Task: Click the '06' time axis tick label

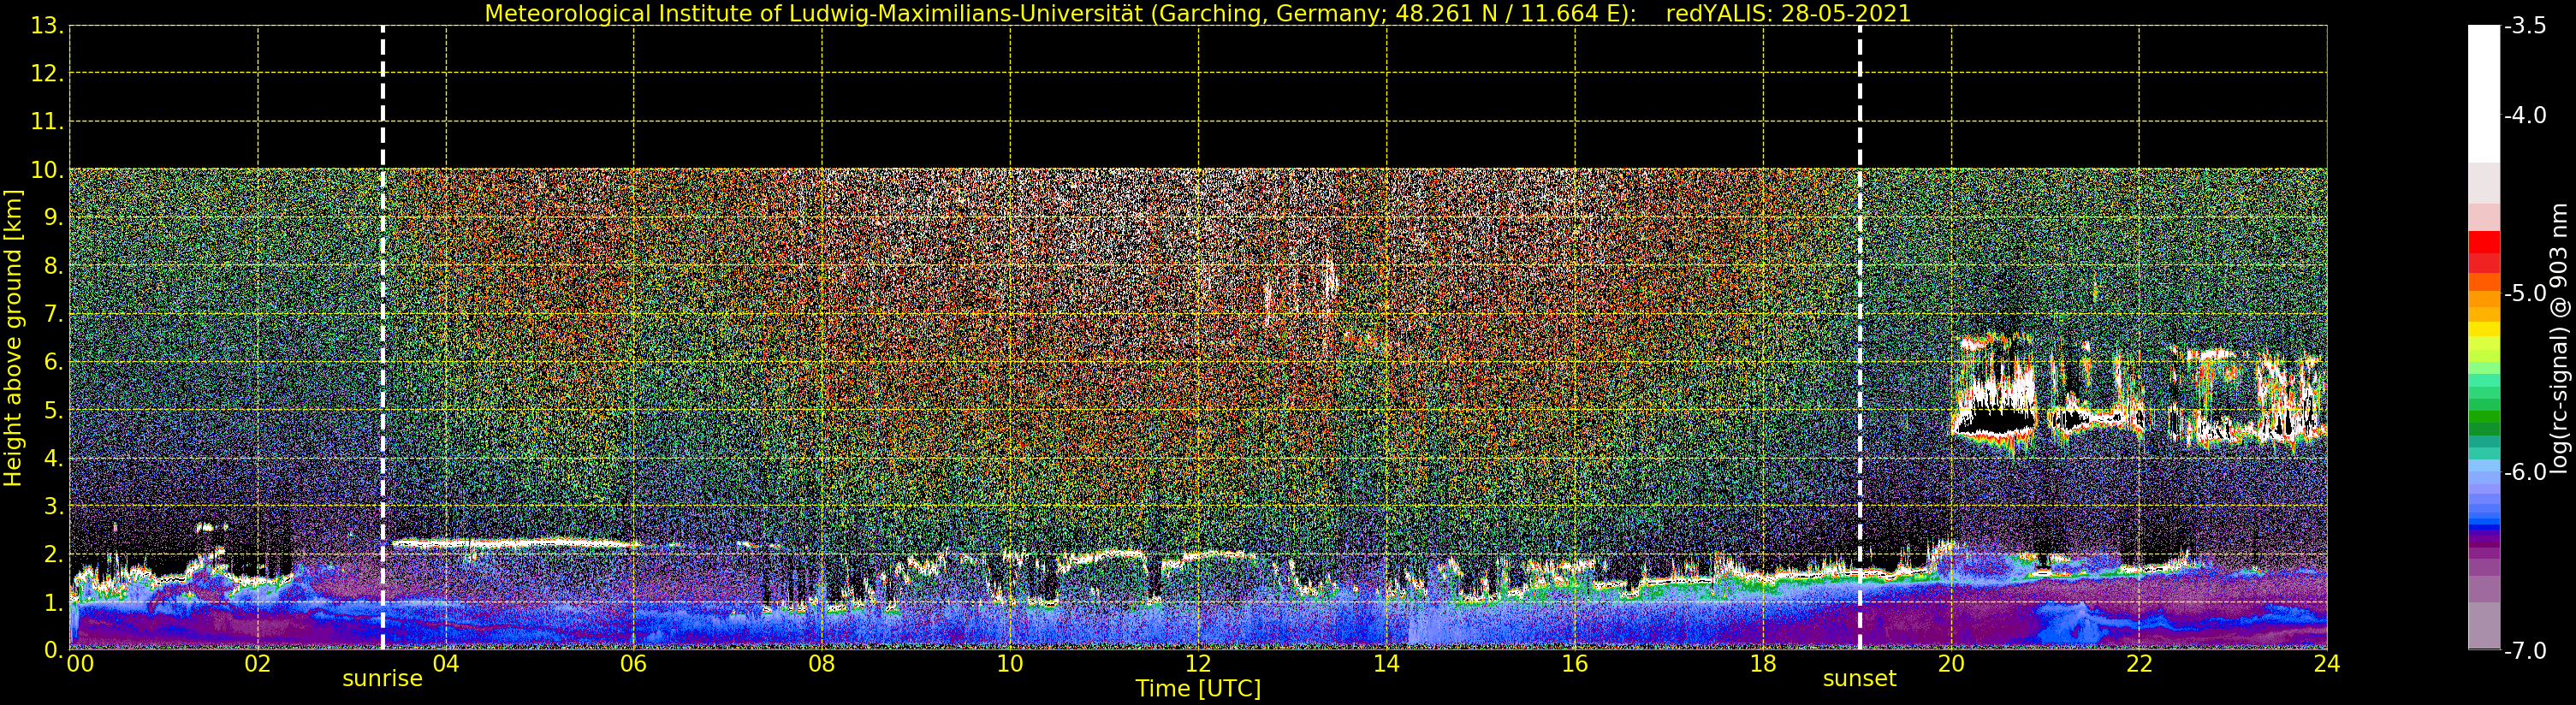Action: coord(633,663)
